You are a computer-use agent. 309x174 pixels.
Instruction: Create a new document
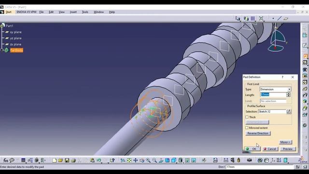coord(55,160)
